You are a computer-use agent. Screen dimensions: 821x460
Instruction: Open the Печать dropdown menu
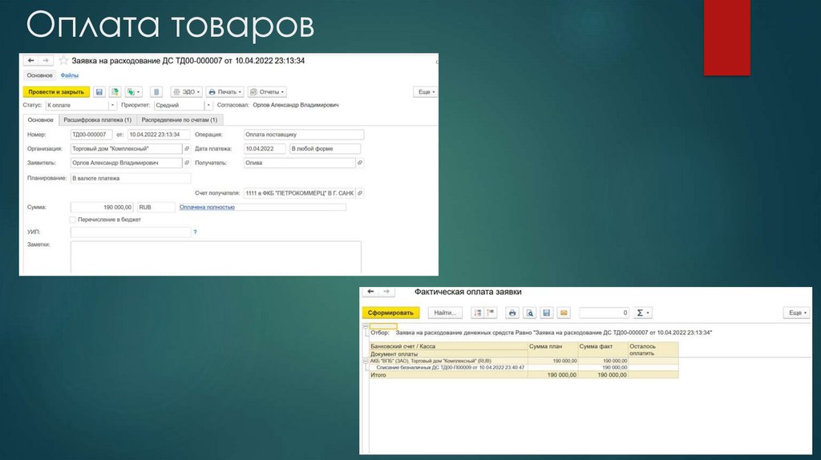[x=224, y=92]
